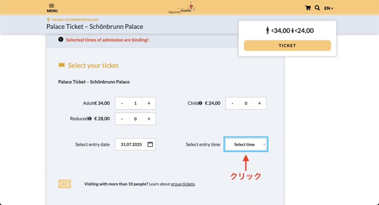
Task: Expand the Select time dropdown
Action: pyautogui.click(x=246, y=144)
